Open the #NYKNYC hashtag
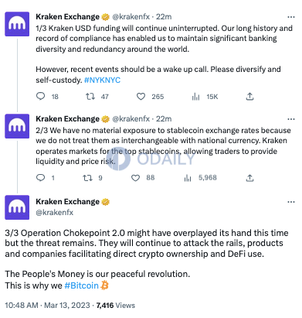 (x=102, y=80)
